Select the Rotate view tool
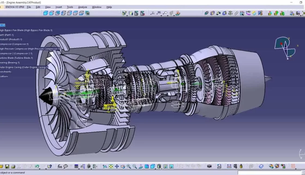This screenshot has height=175, width=305. pyautogui.click(x=123, y=167)
